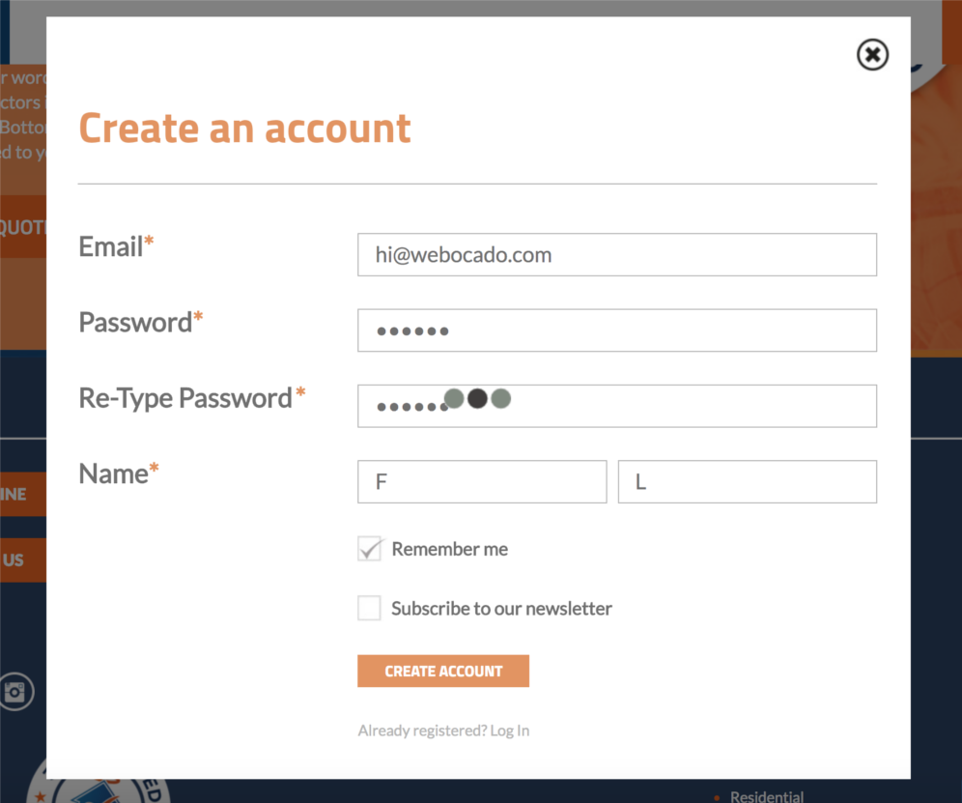The image size is (962, 803).
Task: Click the first name field containing F
Action: [x=481, y=481]
